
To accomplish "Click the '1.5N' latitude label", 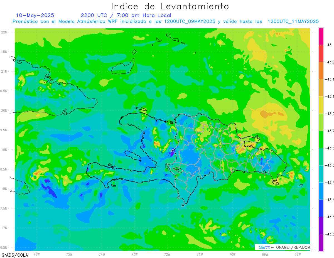I will point(4,52).
